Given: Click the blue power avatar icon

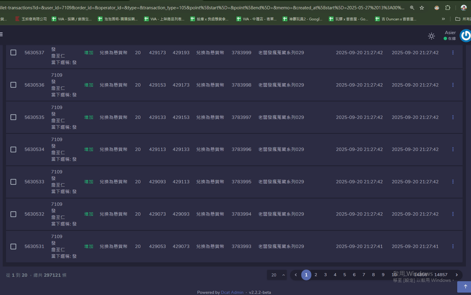Looking at the screenshot, I should click(x=465, y=36).
